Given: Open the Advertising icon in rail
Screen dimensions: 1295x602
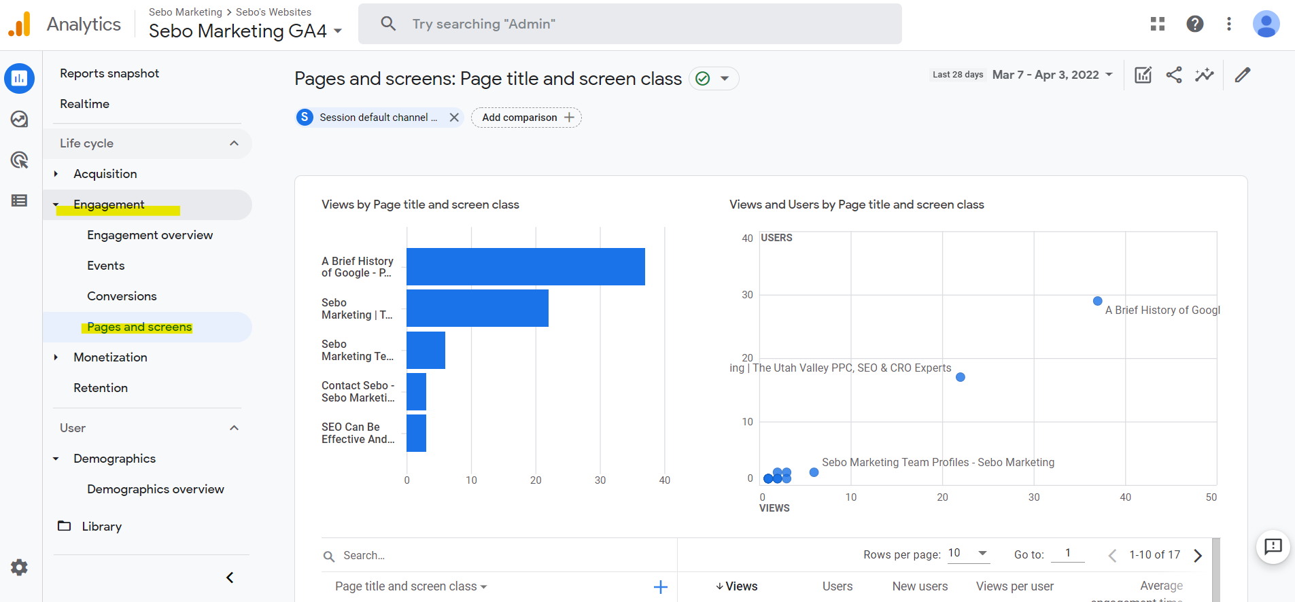Looking at the screenshot, I should pyautogui.click(x=20, y=160).
